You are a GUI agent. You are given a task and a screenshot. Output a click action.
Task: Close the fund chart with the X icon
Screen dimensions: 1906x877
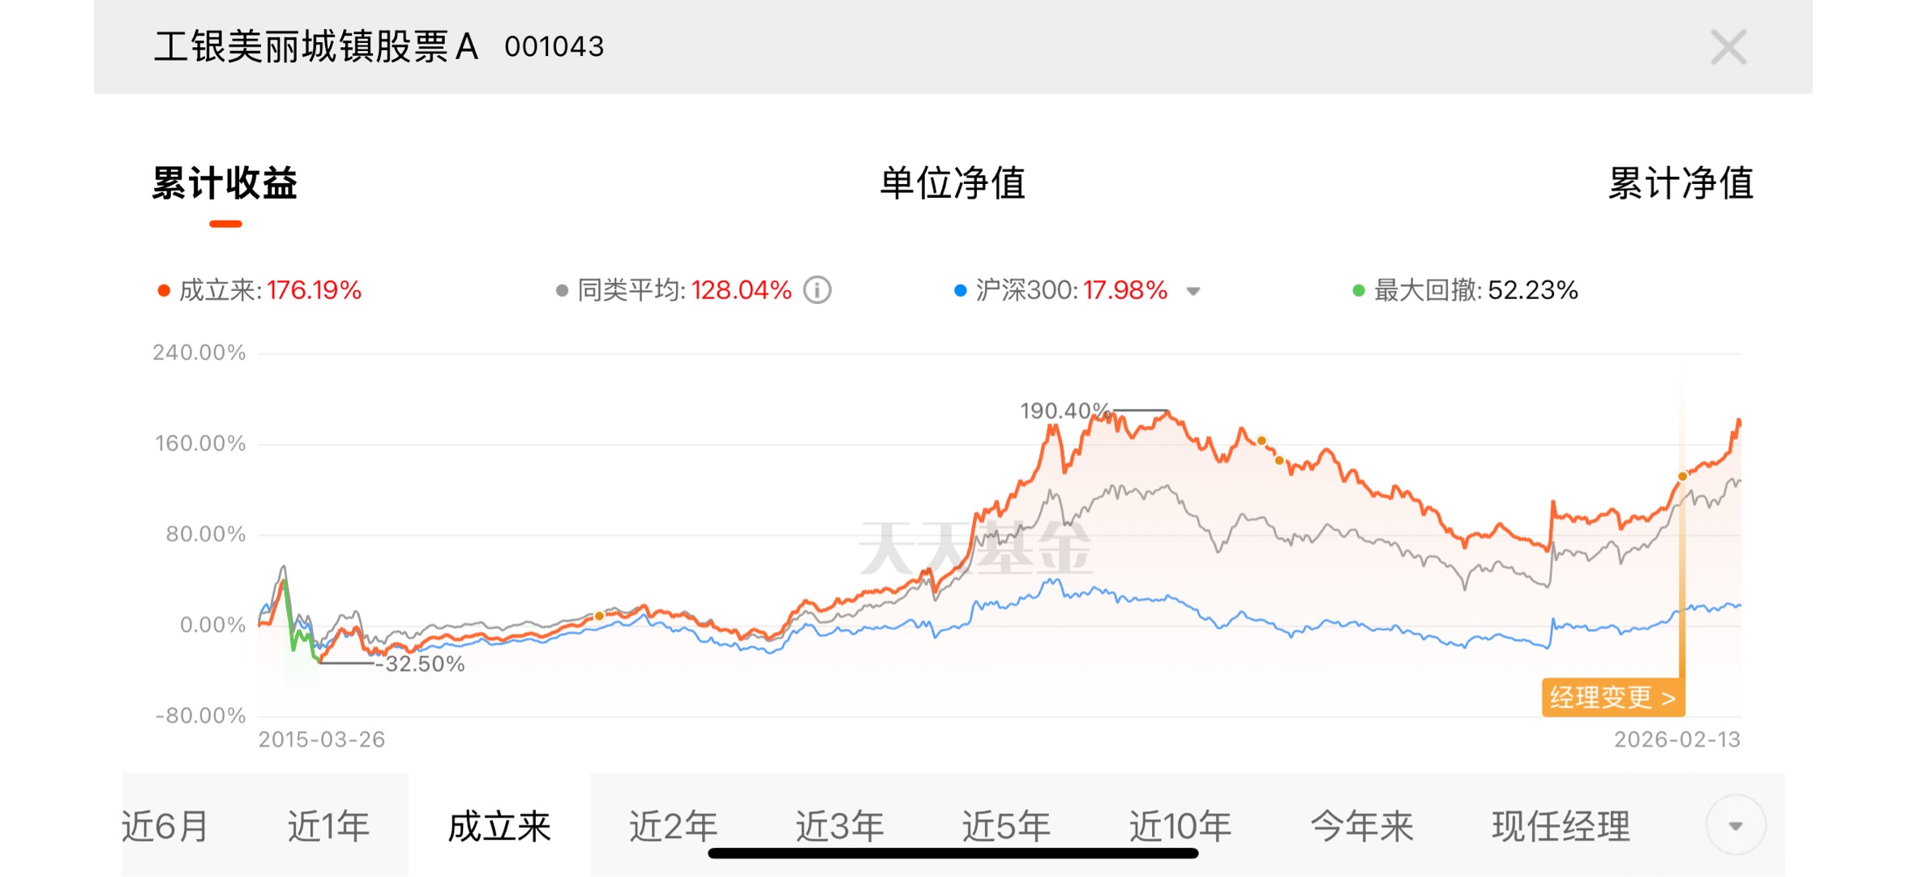pos(1728,47)
